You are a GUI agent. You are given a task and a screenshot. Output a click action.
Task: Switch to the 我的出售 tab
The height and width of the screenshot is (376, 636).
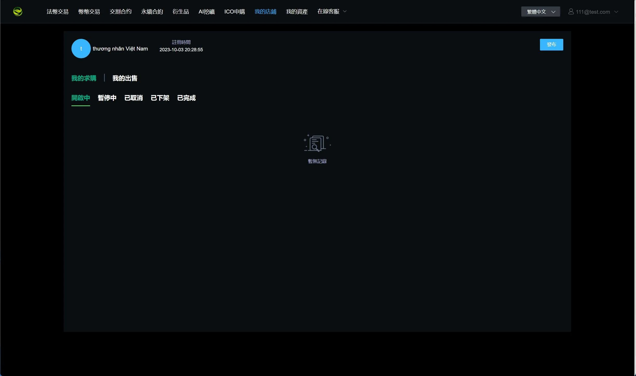[125, 78]
